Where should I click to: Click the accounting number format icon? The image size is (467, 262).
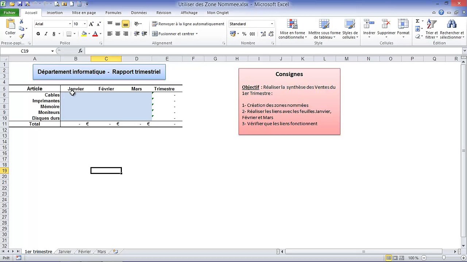233,34
